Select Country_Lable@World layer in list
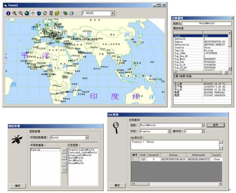The image size is (236, 193). (x=81, y=150)
